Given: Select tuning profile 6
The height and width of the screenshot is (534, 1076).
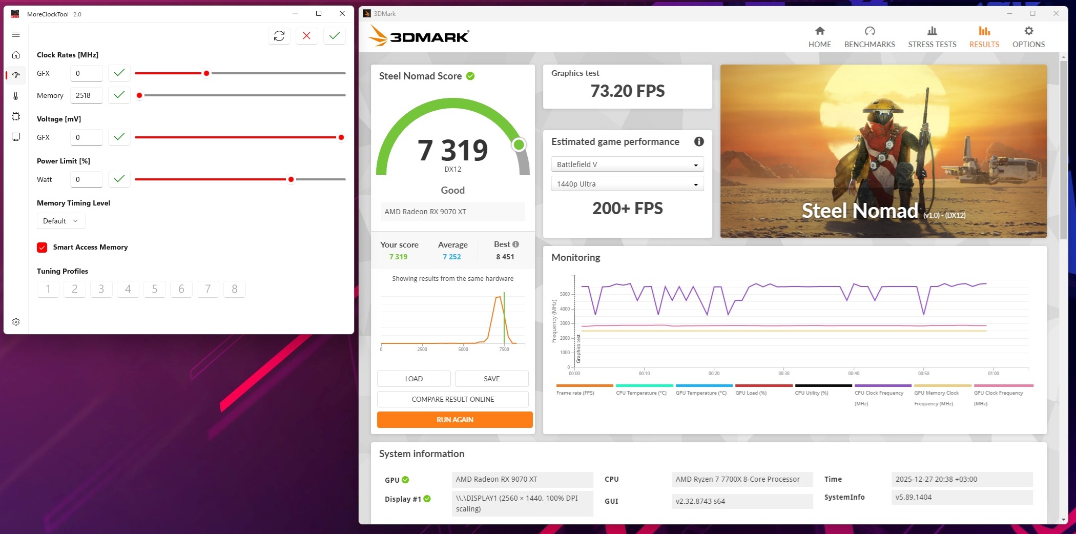Looking at the screenshot, I should (x=181, y=289).
